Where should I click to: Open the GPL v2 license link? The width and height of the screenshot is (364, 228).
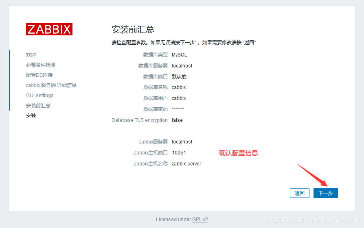point(200,219)
